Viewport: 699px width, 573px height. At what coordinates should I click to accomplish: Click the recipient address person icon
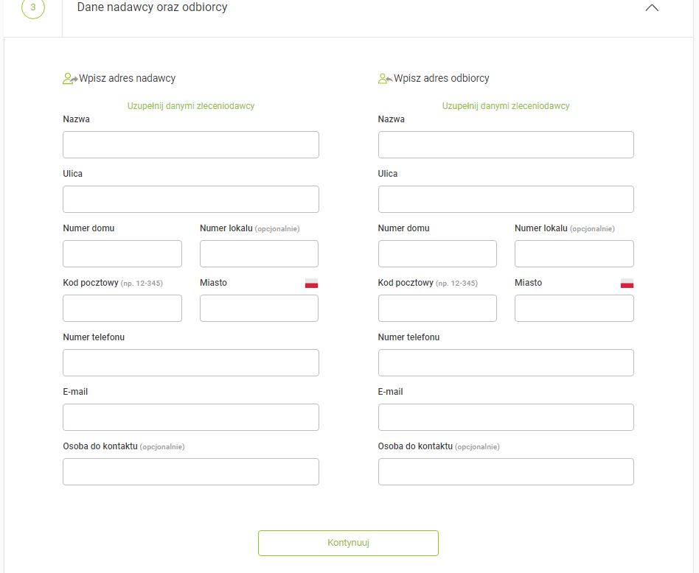pos(385,79)
